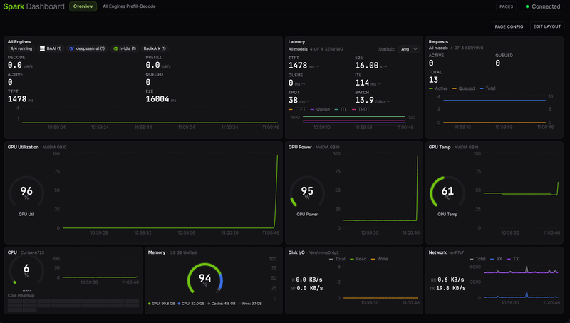
Task: Toggle the TPOT series in Latency legend
Action: click(361, 110)
